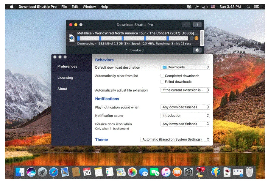Viewport: 268px width, 183px height.
Task: Click the 'Only when in background' note
Action: pyautogui.click(x=112, y=129)
